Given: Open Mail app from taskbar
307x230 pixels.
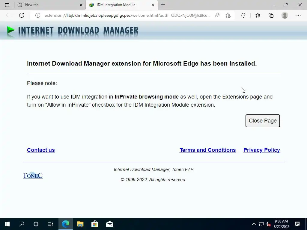Looking at the screenshot, I should 110,224.
